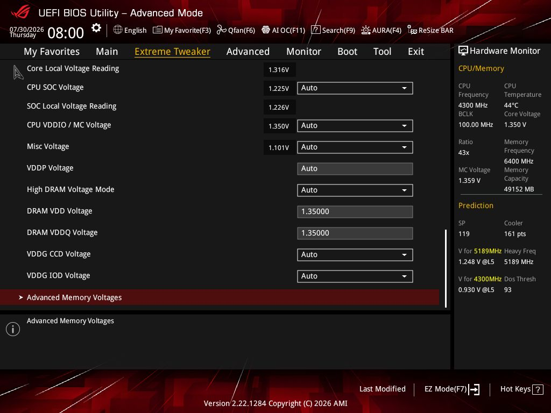The width and height of the screenshot is (551, 413).
Task: Click the CPU/Memory section heading
Action: 481,68
